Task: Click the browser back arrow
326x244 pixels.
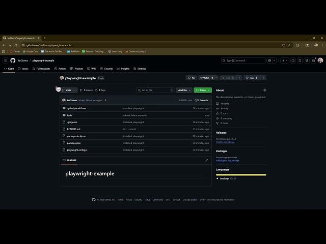Action: (x=4, y=45)
